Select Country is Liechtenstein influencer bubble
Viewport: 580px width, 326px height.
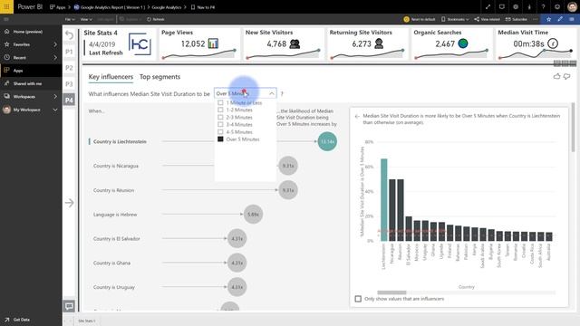(327, 141)
